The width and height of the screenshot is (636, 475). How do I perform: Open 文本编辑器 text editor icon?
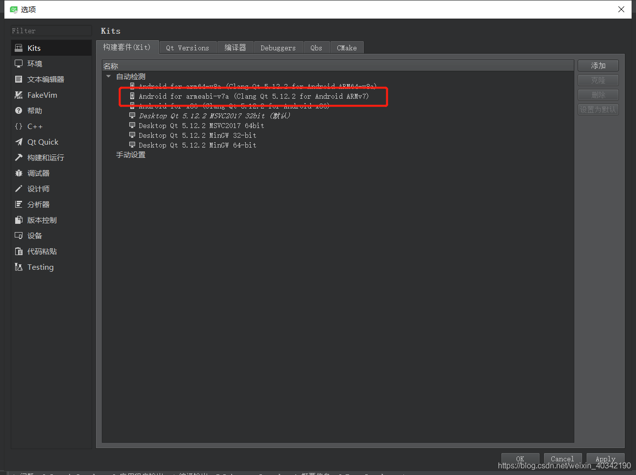pos(19,79)
